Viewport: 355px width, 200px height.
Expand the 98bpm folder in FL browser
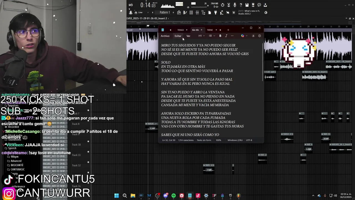(14, 157)
